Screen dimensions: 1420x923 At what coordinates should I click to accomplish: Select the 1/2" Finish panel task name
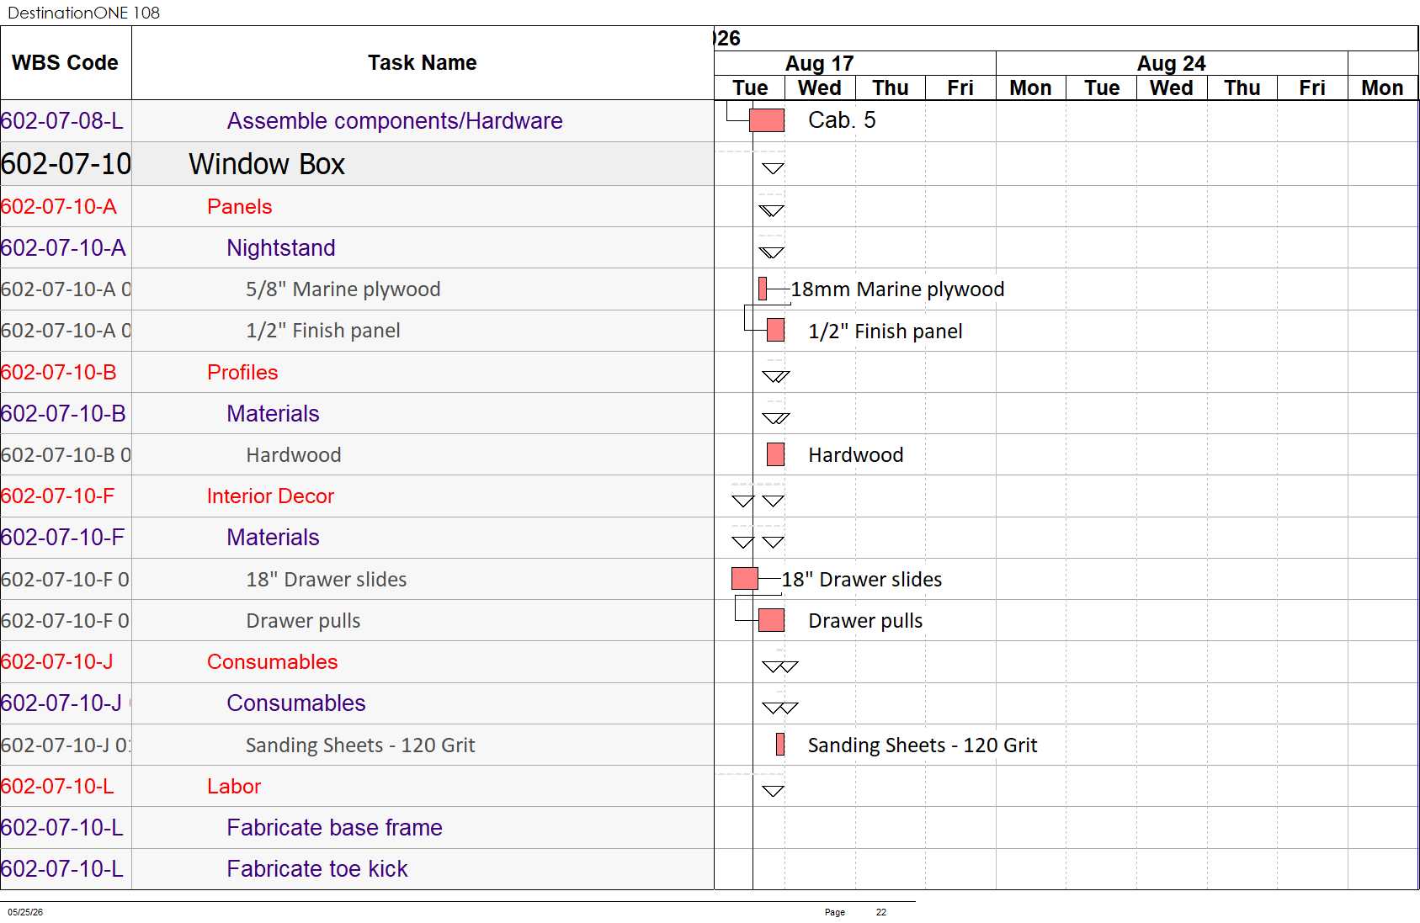pos(323,331)
